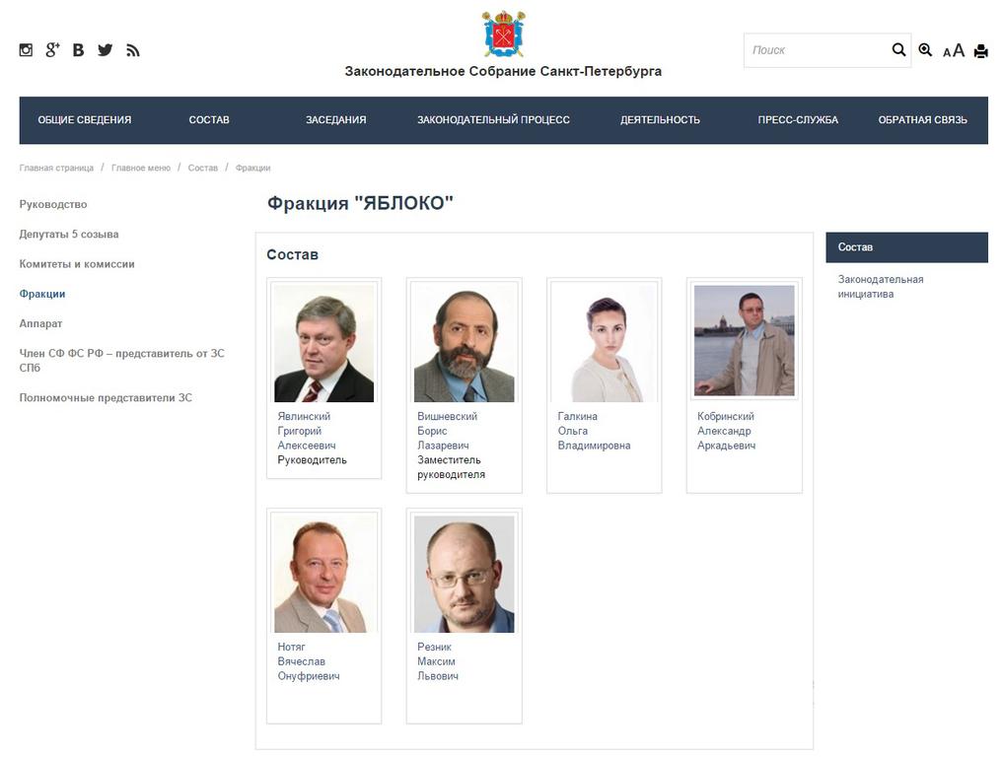
Task: Open Член СФ ФС РФ sidebar link
Action: (122, 361)
